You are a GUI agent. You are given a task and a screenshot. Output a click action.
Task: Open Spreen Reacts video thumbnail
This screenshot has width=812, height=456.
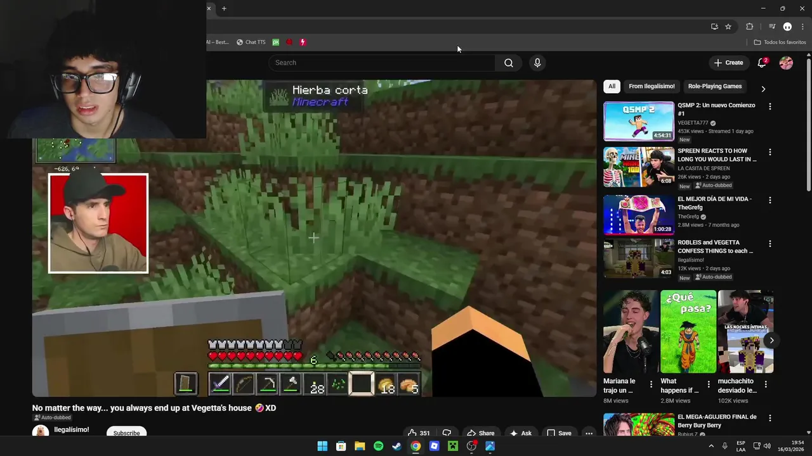click(639, 167)
